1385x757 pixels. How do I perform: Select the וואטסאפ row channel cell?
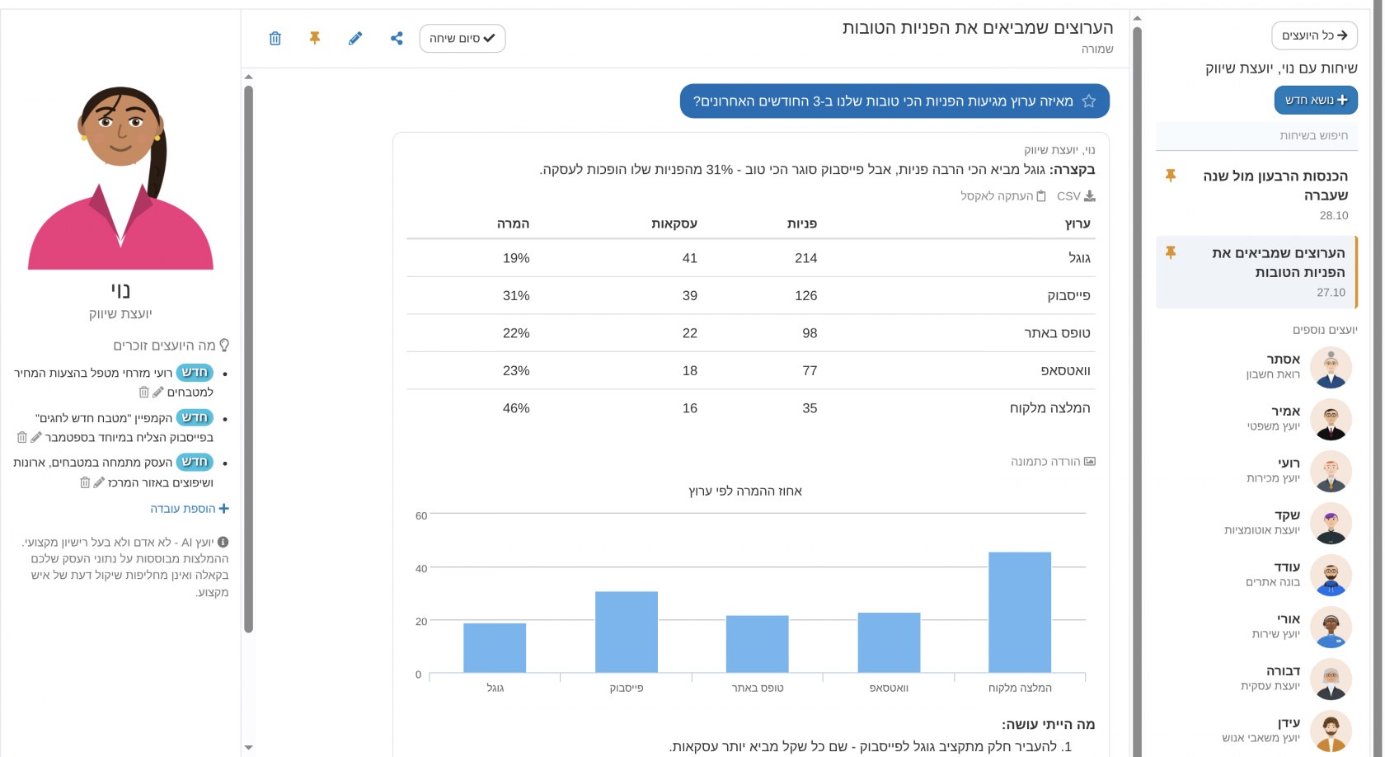1065,371
